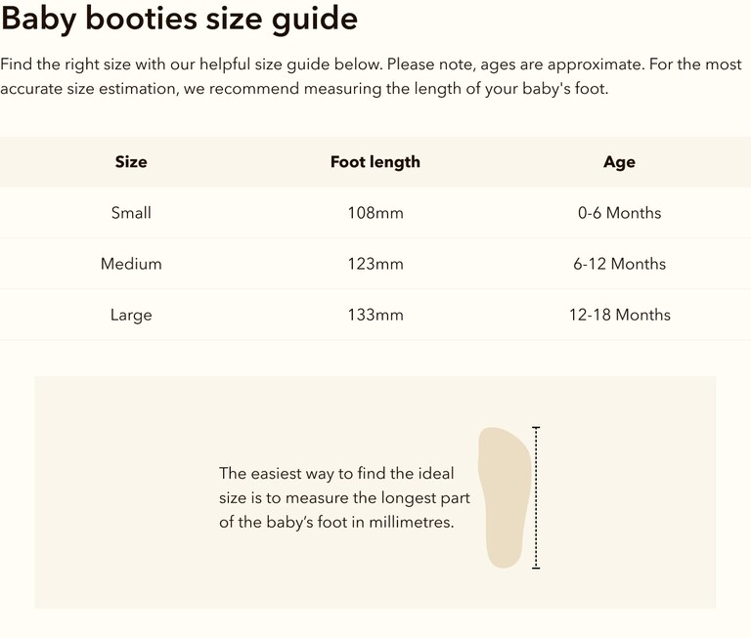Click the bottom end of the measurement line
This screenshot has height=638, width=751.
click(536, 567)
